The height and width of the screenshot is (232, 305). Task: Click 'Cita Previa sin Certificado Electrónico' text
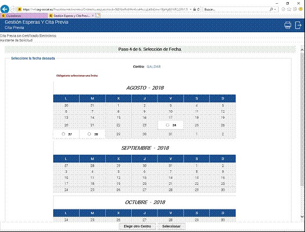[28, 36]
